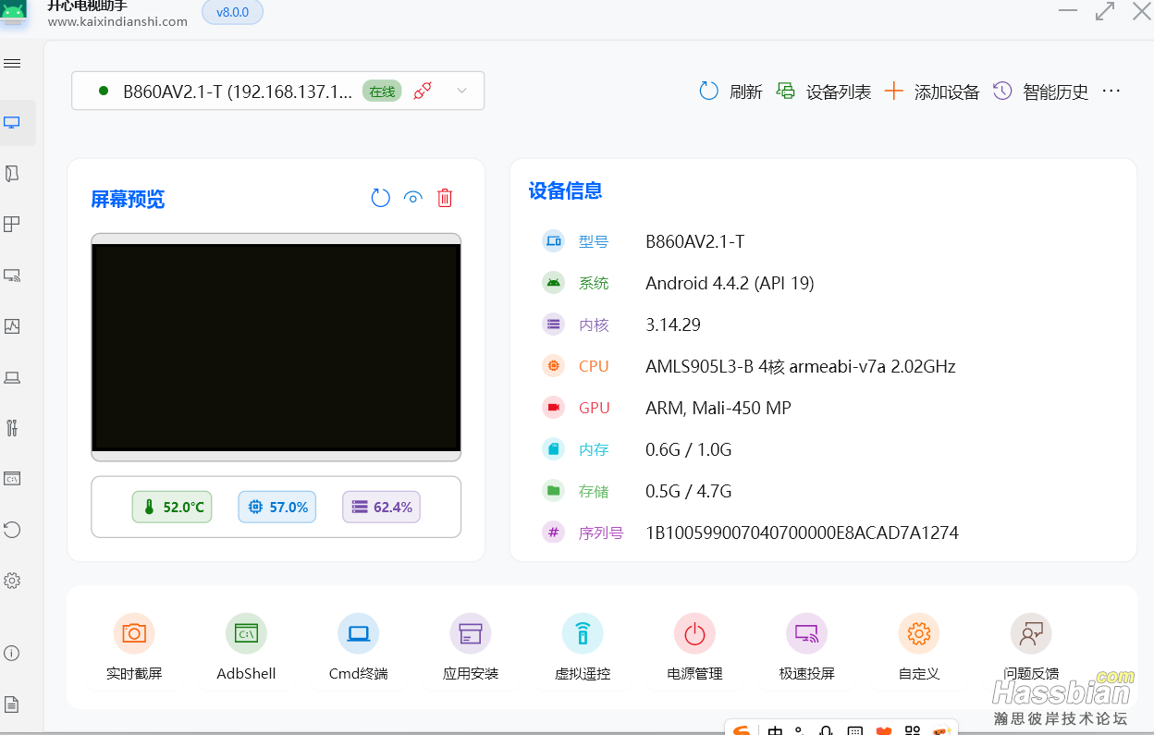Open 电源管理 power management
The width and height of the screenshot is (1154, 735).
(694, 634)
